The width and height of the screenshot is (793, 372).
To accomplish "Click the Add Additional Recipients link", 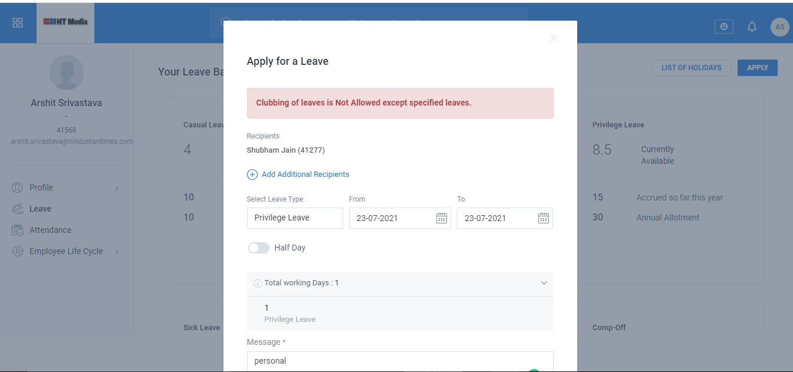I will [x=305, y=175].
